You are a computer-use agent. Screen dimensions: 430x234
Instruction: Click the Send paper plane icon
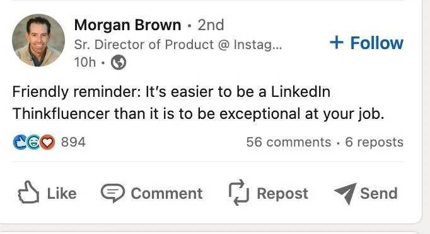click(345, 193)
